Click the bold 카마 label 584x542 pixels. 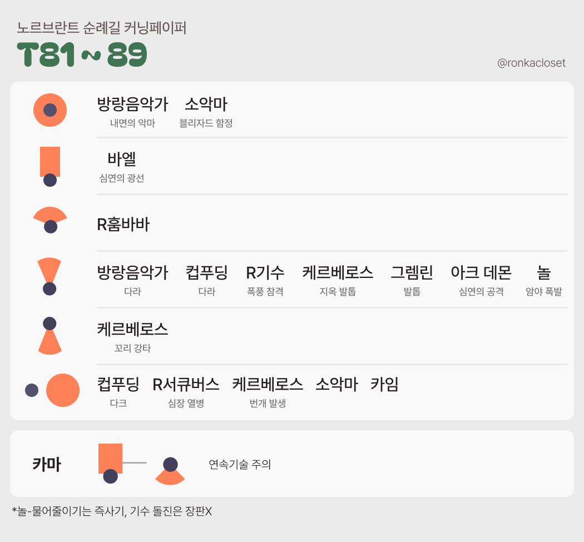click(x=47, y=464)
